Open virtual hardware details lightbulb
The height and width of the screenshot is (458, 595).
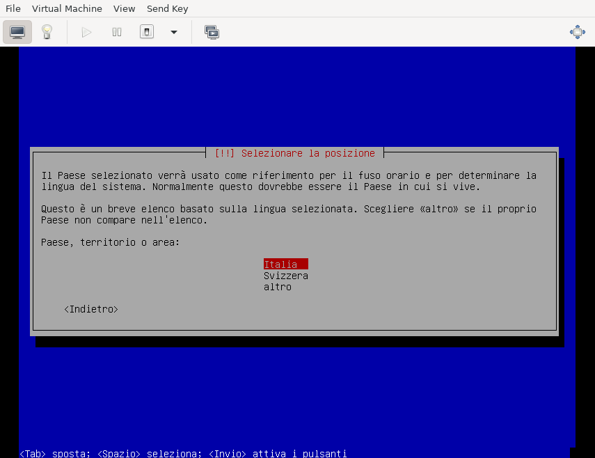47,32
